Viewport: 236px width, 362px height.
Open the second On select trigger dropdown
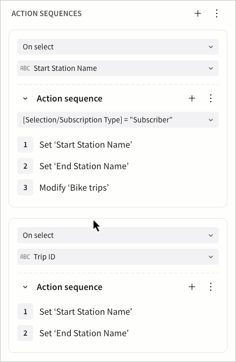118,235
